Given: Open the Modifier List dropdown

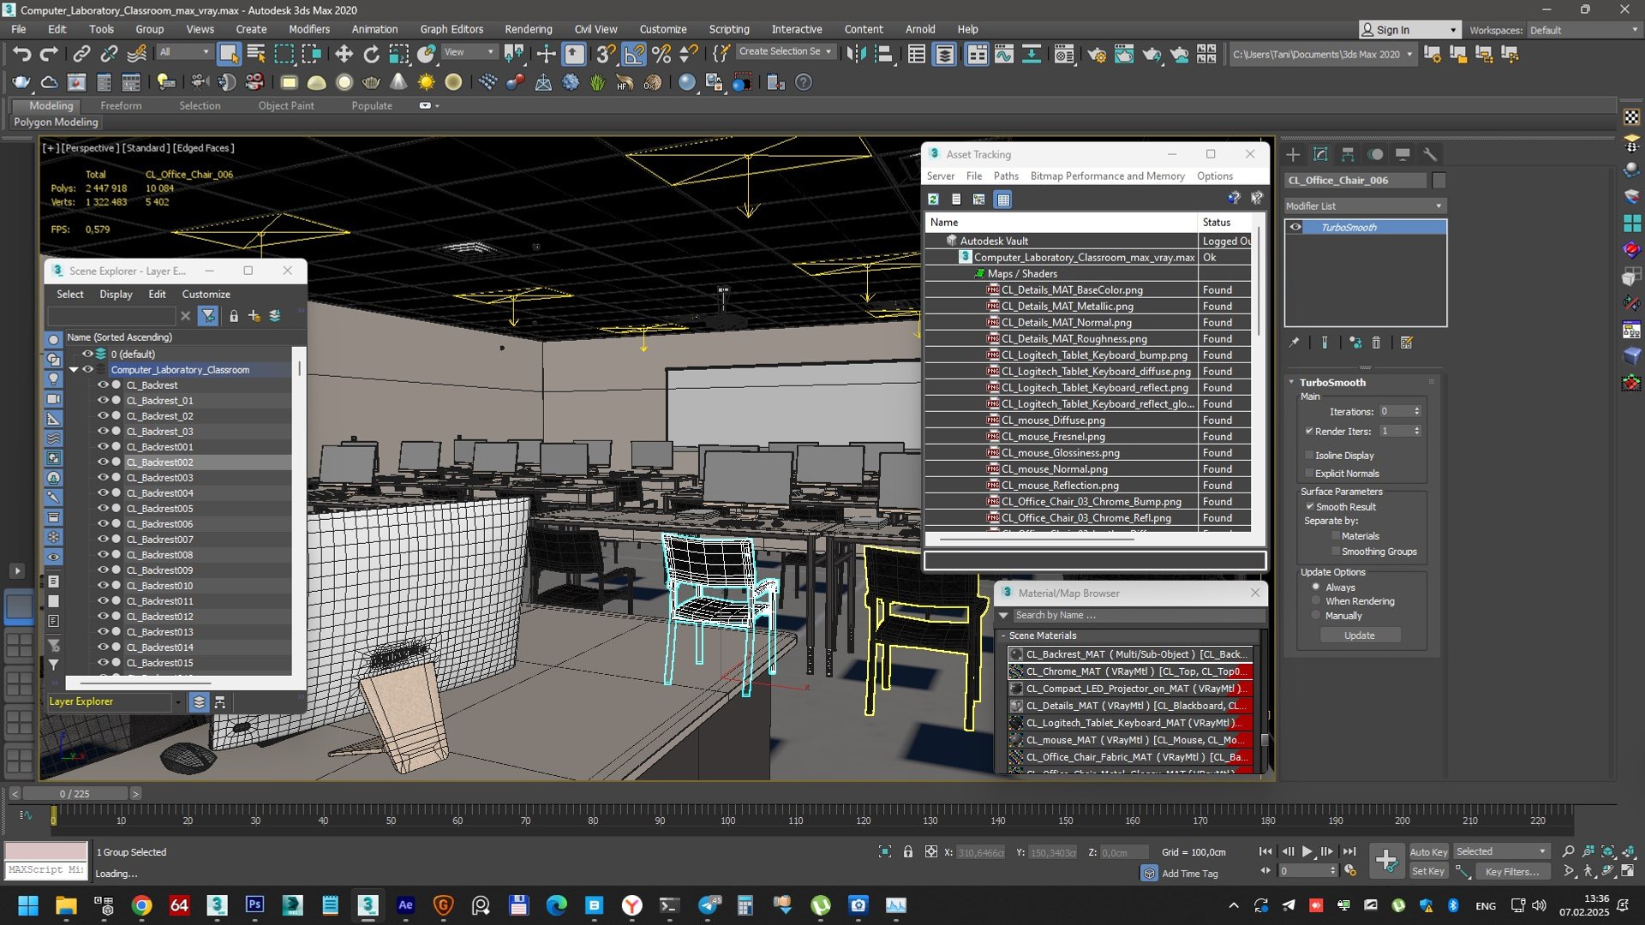Looking at the screenshot, I should (1365, 206).
